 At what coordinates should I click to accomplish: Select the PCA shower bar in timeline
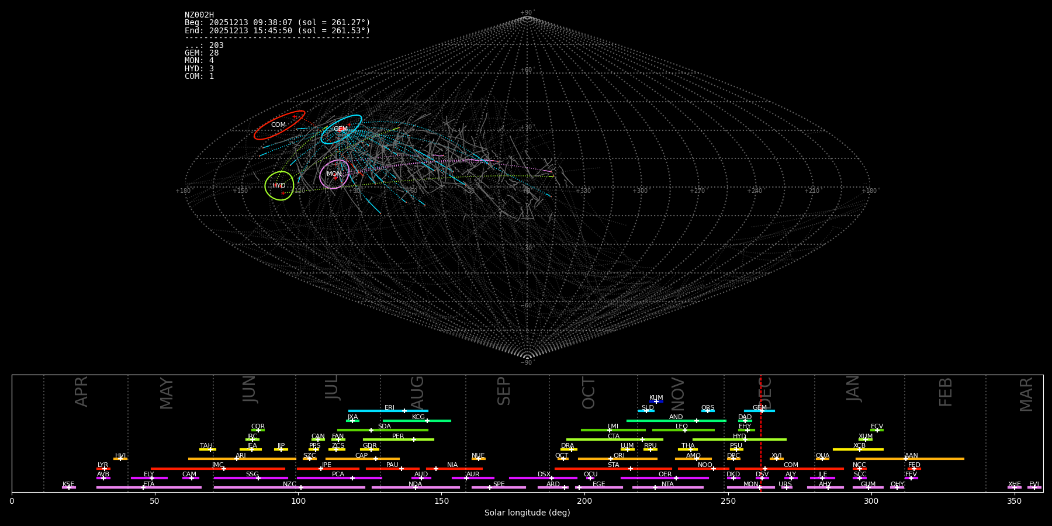(339, 478)
